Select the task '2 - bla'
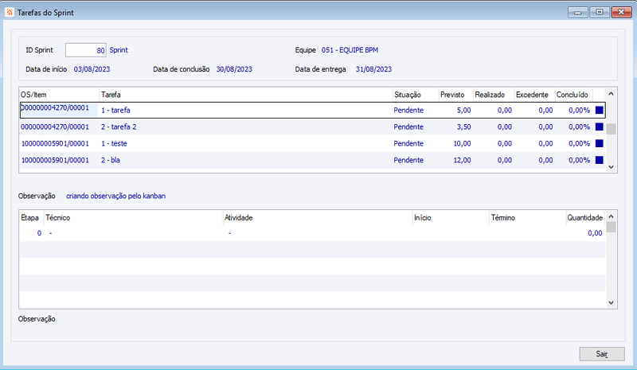This screenshot has height=370, width=637. point(111,160)
